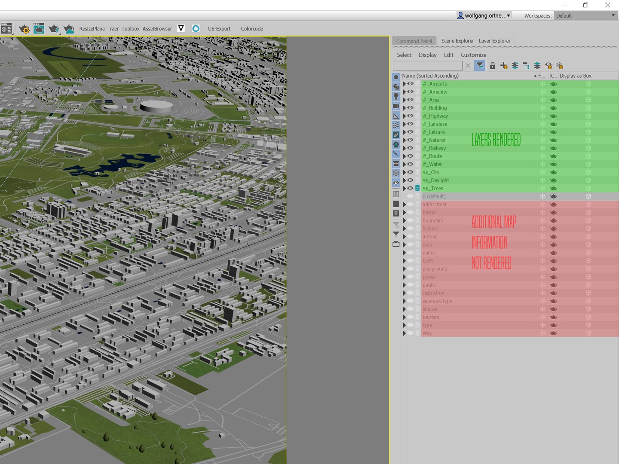Click hide/unhide all layers eye icon

click(x=549, y=65)
